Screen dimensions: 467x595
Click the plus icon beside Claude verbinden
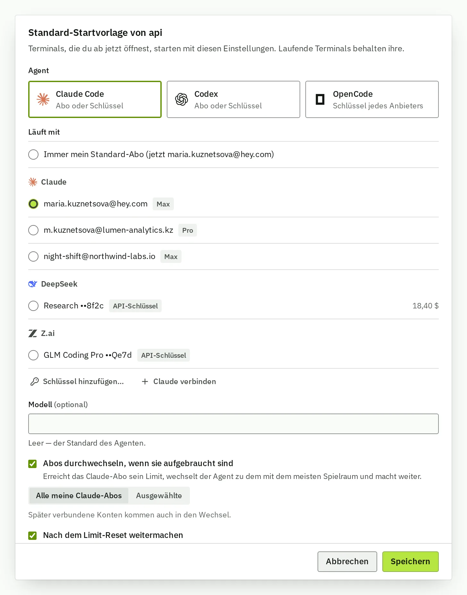(x=145, y=381)
